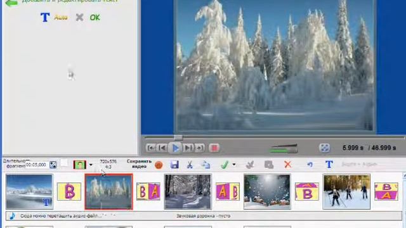Select the skiers thumbnail on the timeline
This screenshot has width=406, height=228.
coord(346,191)
